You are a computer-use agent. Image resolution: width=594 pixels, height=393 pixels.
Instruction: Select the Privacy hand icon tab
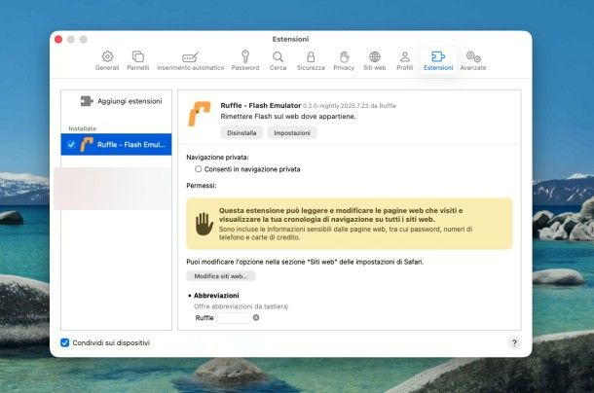pyautogui.click(x=344, y=60)
